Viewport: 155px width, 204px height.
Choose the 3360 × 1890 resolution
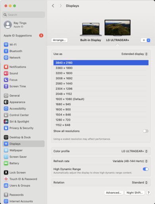coord(101,68)
